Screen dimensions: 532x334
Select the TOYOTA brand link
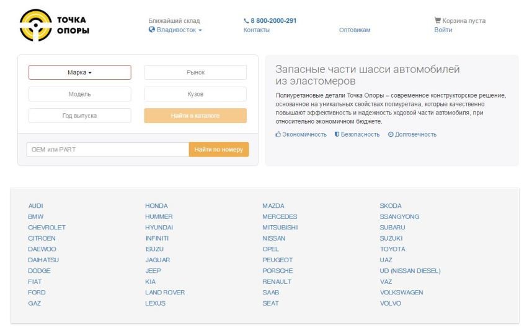[x=392, y=249]
